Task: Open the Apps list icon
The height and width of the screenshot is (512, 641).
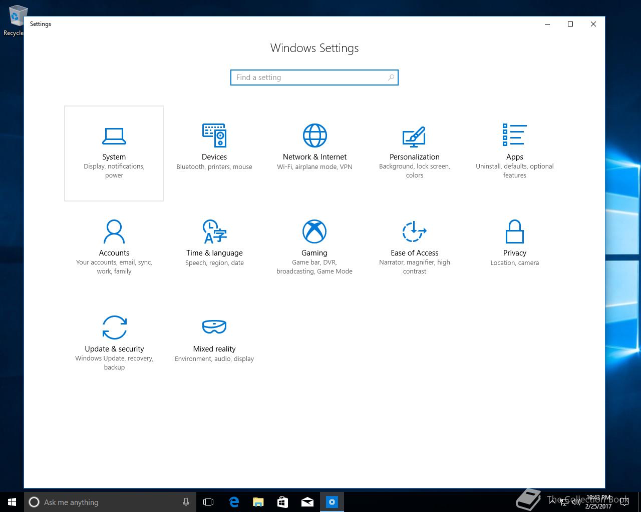Action: tap(514, 135)
